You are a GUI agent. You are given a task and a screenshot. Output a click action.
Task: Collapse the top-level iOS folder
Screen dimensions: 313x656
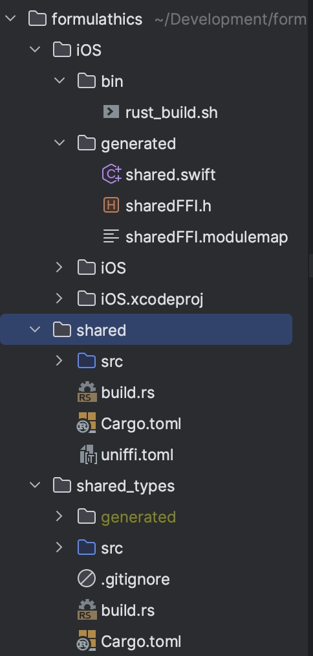click(35, 49)
